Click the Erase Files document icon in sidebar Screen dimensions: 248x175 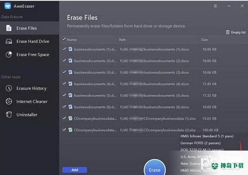[9, 28]
